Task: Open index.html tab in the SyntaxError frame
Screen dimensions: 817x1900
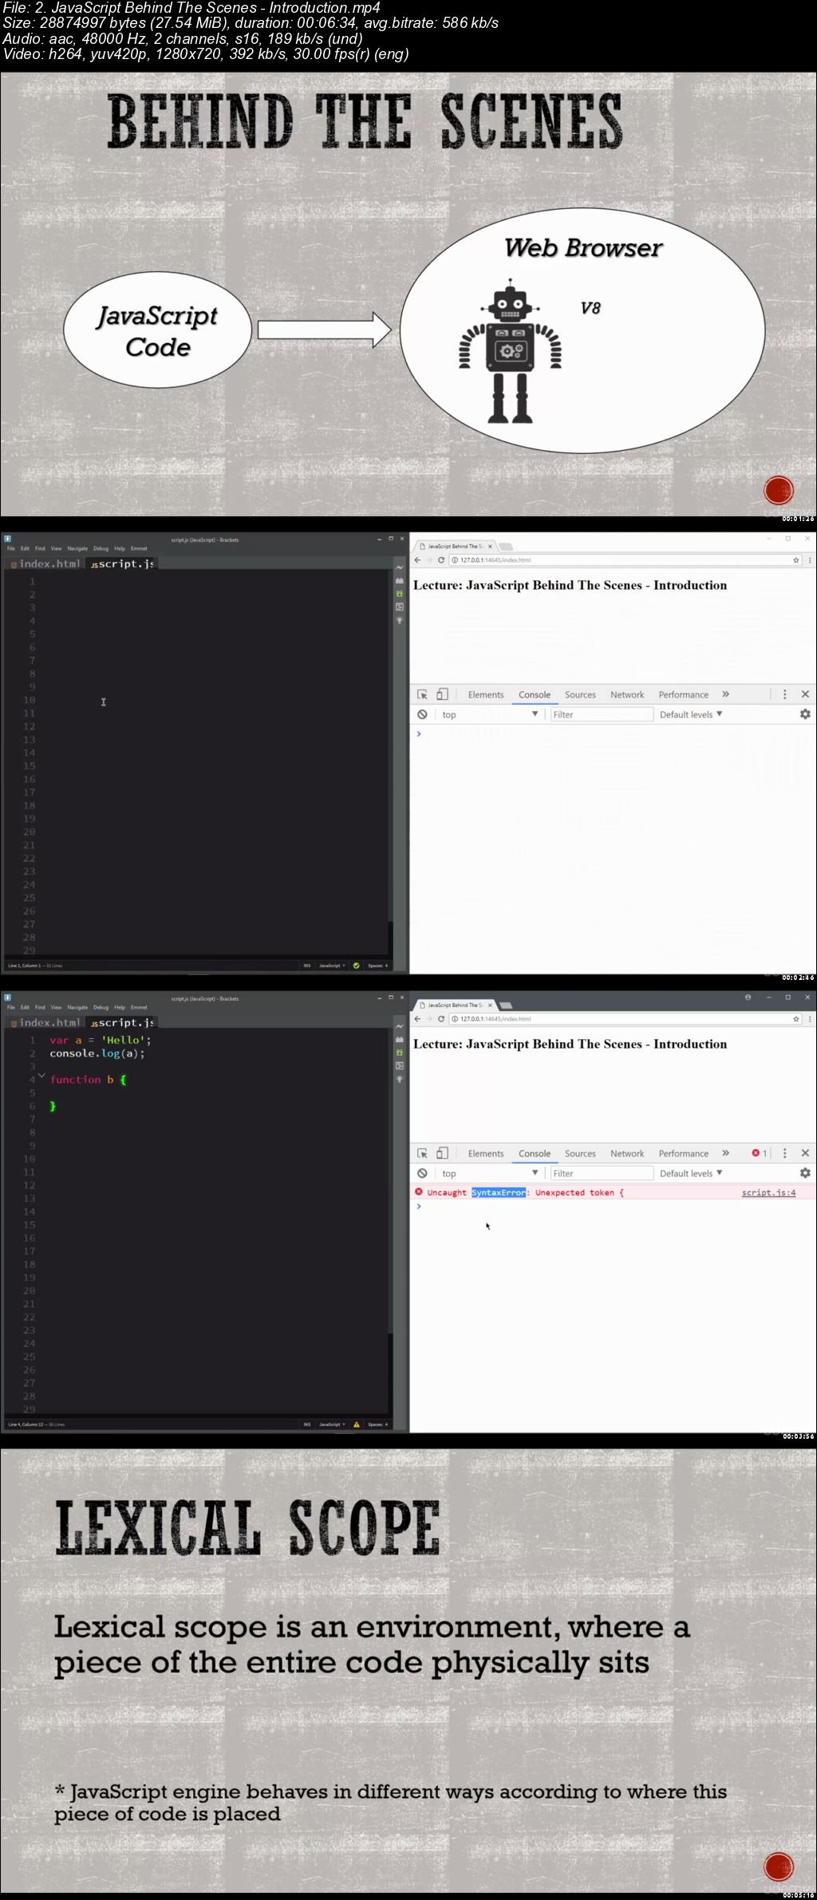Action: coord(45,1022)
